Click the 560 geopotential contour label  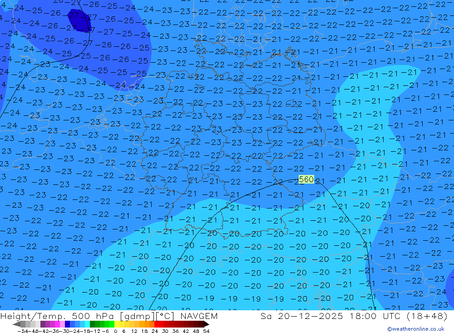(x=306, y=179)
